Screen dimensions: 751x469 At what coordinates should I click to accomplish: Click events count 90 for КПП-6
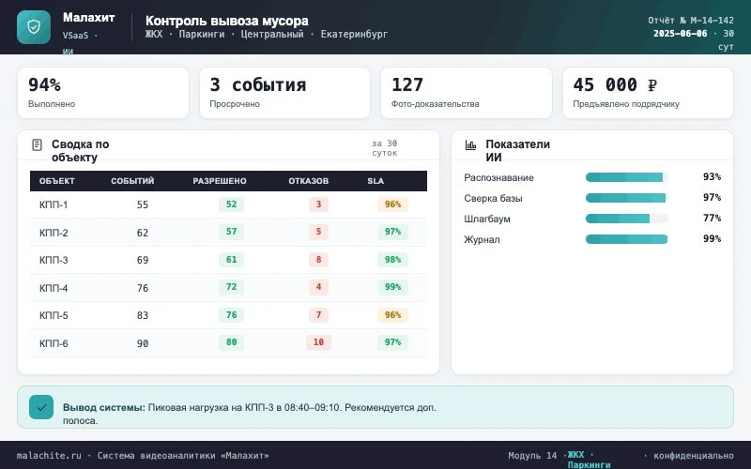pyautogui.click(x=143, y=343)
